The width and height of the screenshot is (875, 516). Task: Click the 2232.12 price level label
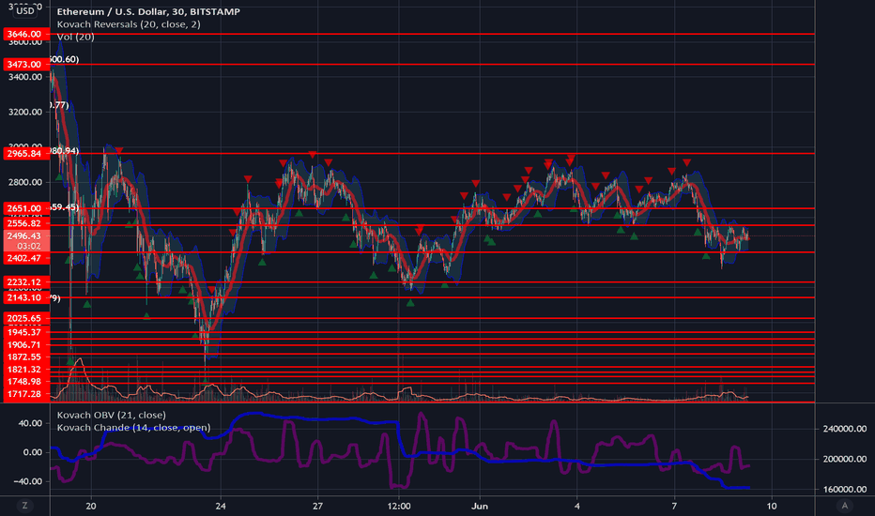point(26,282)
